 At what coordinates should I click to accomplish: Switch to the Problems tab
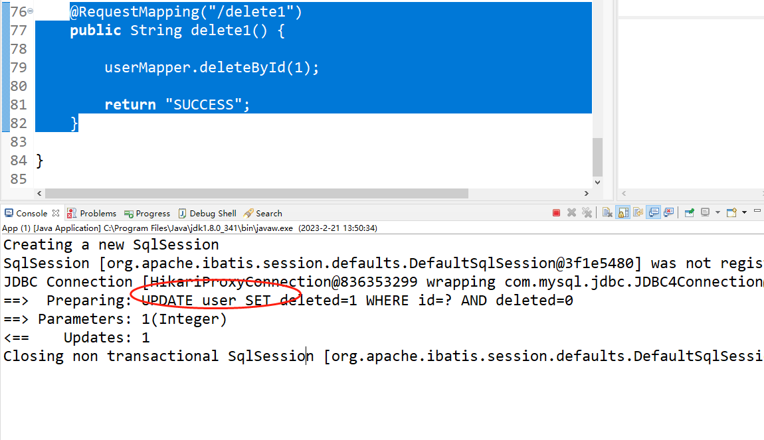pos(92,213)
